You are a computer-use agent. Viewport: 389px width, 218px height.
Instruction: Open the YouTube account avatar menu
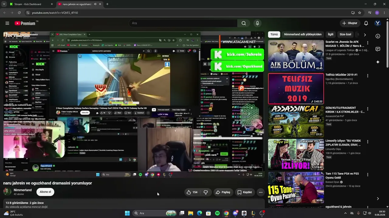pos(378,23)
